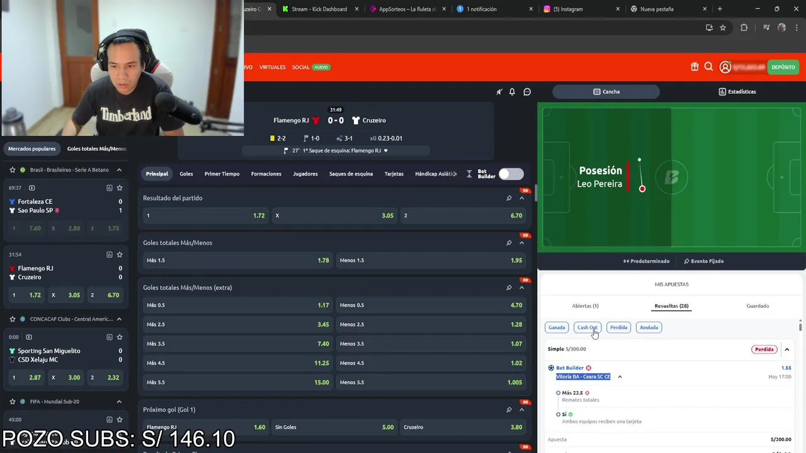Open a new browser tab with the plus button
806x453 pixels.
[x=720, y=9]
